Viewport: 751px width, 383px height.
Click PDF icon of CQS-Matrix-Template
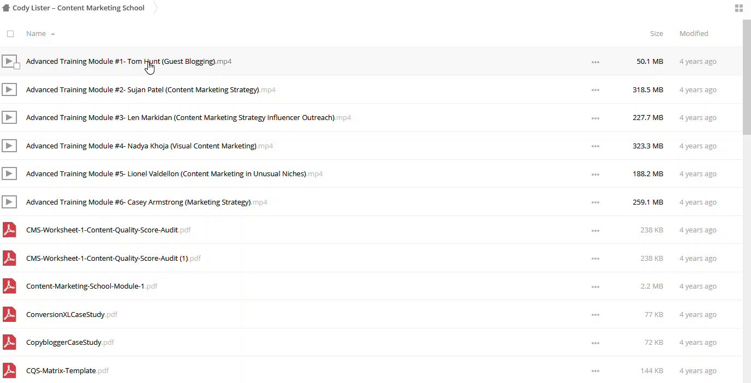click(x=9, y=371)
